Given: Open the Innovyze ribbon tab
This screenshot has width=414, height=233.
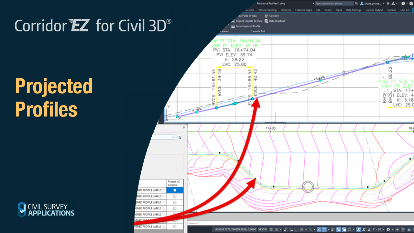Looking at the screenshot, I should (286, 10).
